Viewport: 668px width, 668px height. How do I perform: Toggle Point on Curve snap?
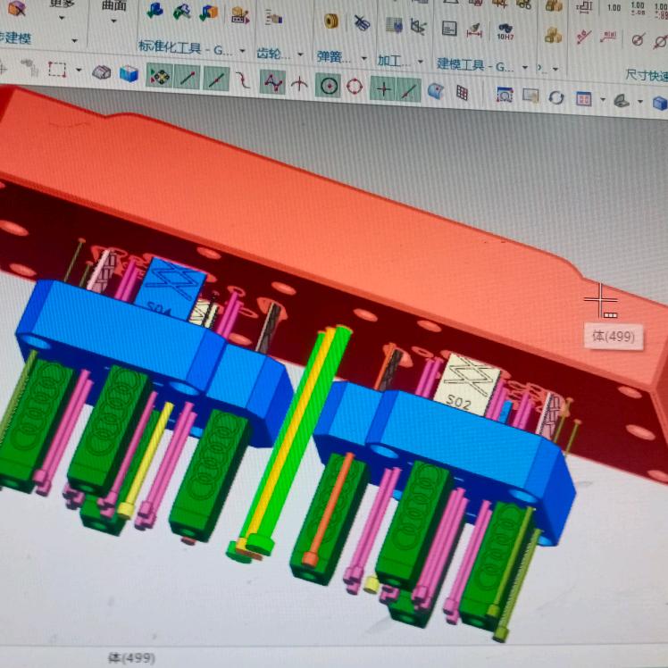(408, 90)
